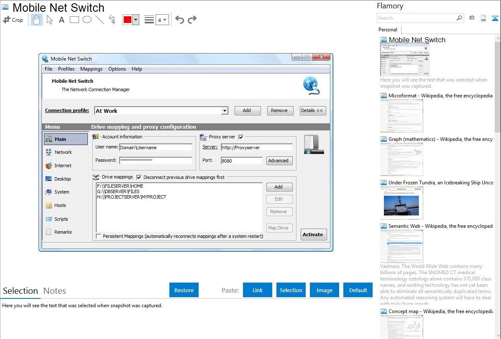Switch to the Notes tab
Viewport: 501px width, 339px height.
[x=55, y=291]
